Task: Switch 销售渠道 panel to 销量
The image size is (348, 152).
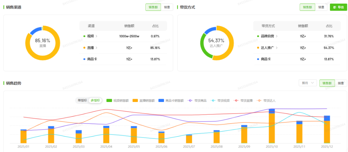Action: 167,7
